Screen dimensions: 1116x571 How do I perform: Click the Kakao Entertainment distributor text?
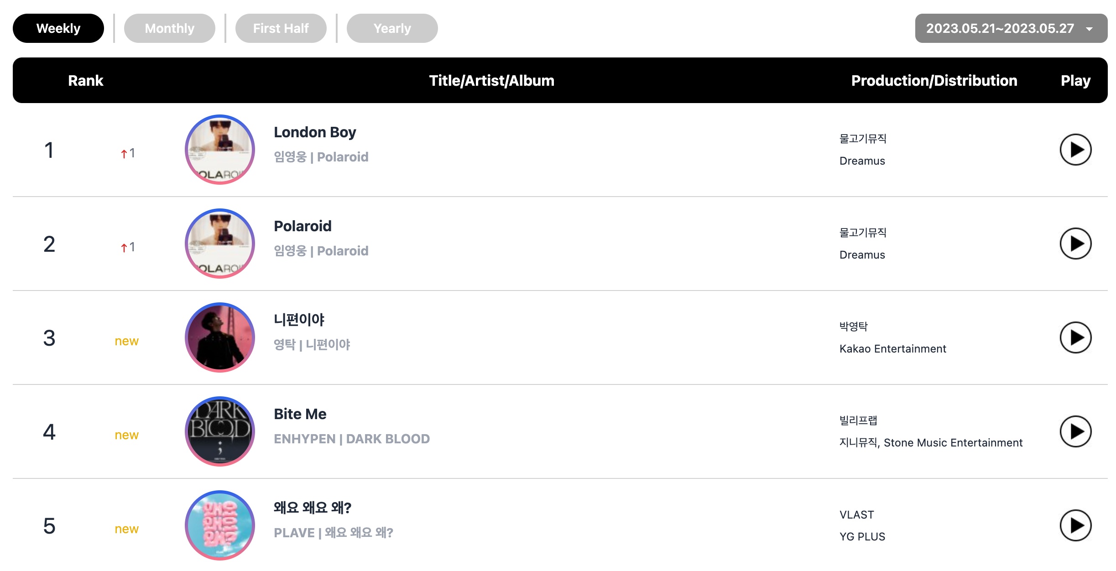click(893, 349)
